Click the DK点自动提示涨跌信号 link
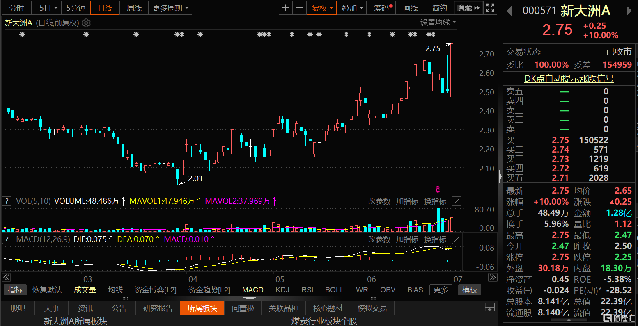Viewport: 638px width, 326px height. pos(569,79)
